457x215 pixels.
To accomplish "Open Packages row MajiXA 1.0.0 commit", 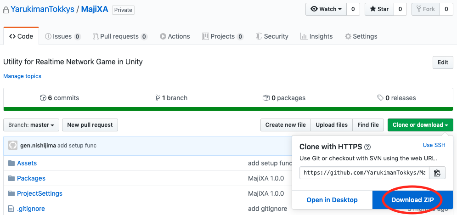I will 266,178.
